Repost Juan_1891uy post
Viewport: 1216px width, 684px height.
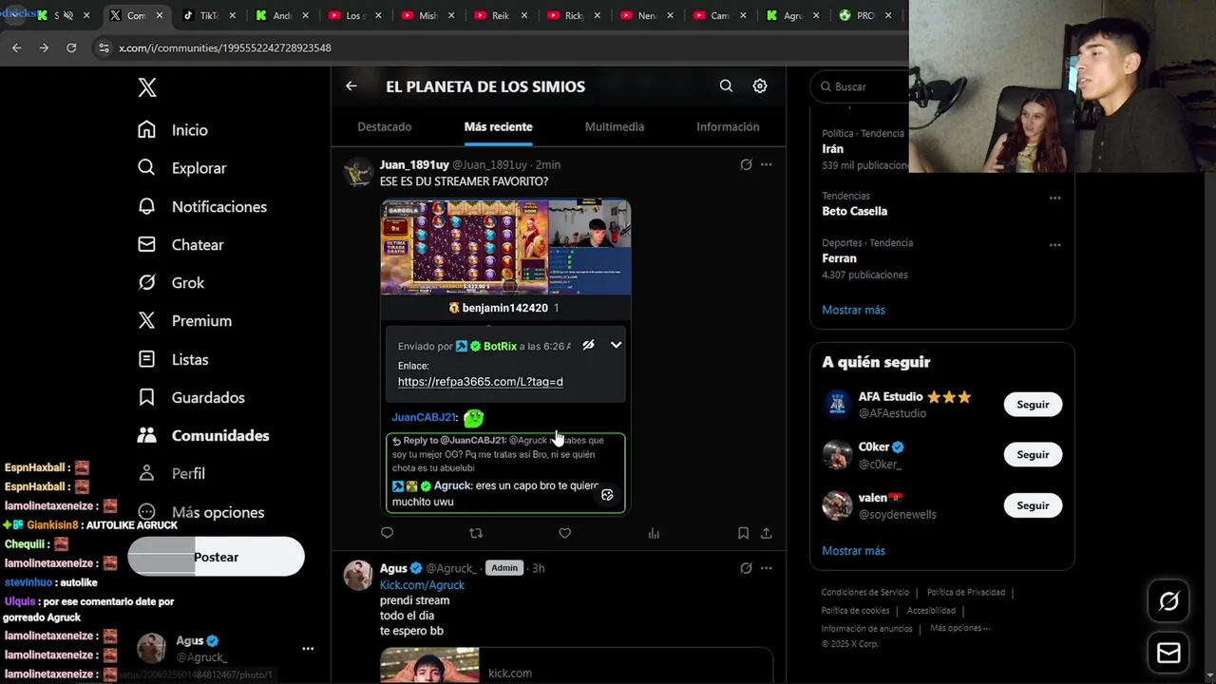(x=476, y=533)
